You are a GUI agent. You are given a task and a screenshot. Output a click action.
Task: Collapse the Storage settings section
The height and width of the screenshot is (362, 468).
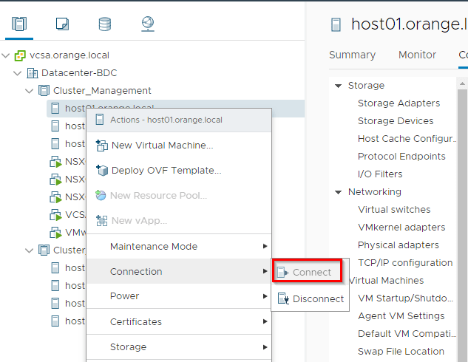[339, 86]
